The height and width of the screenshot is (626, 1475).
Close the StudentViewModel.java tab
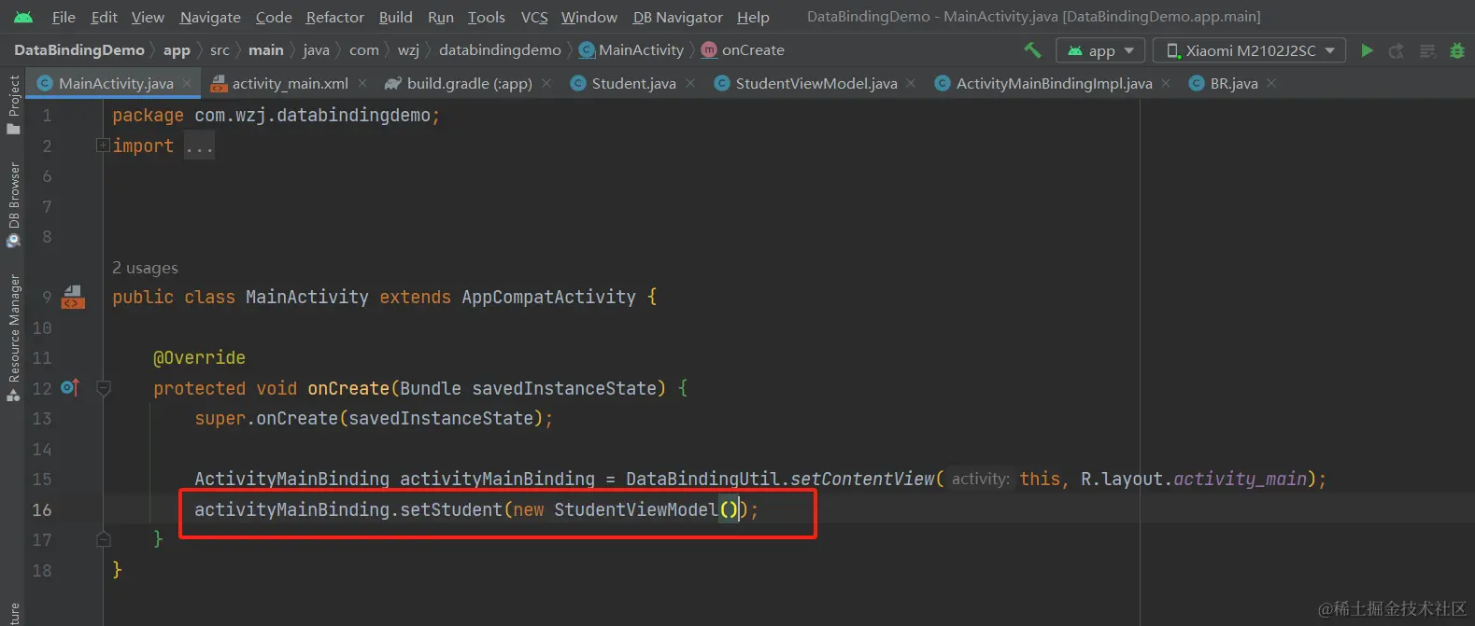coord(911,83)
